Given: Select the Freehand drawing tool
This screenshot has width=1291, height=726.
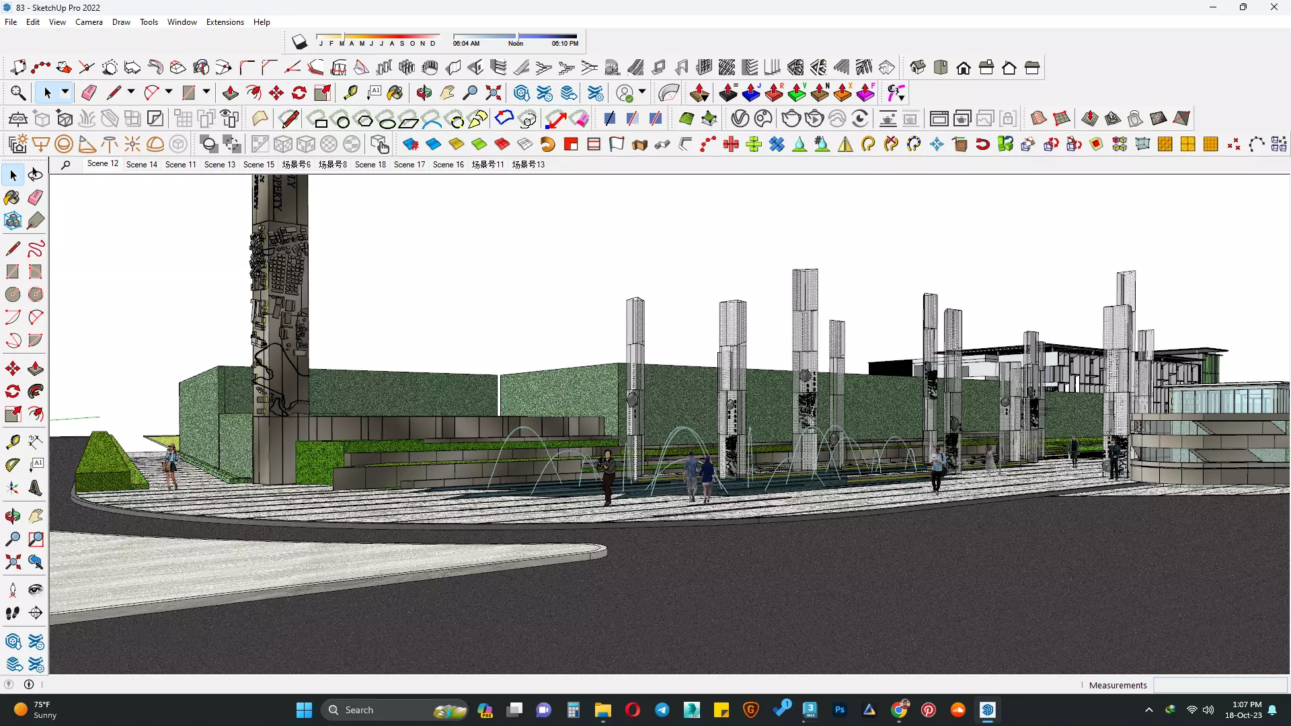Looking at the screenshot, I should [36, 249].
